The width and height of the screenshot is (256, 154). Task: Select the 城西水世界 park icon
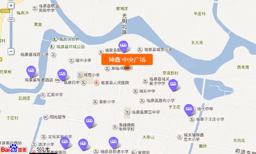(x=55, y=39)
